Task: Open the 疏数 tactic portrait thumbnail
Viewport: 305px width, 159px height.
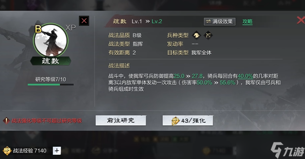Action: [x=51, y=40]
